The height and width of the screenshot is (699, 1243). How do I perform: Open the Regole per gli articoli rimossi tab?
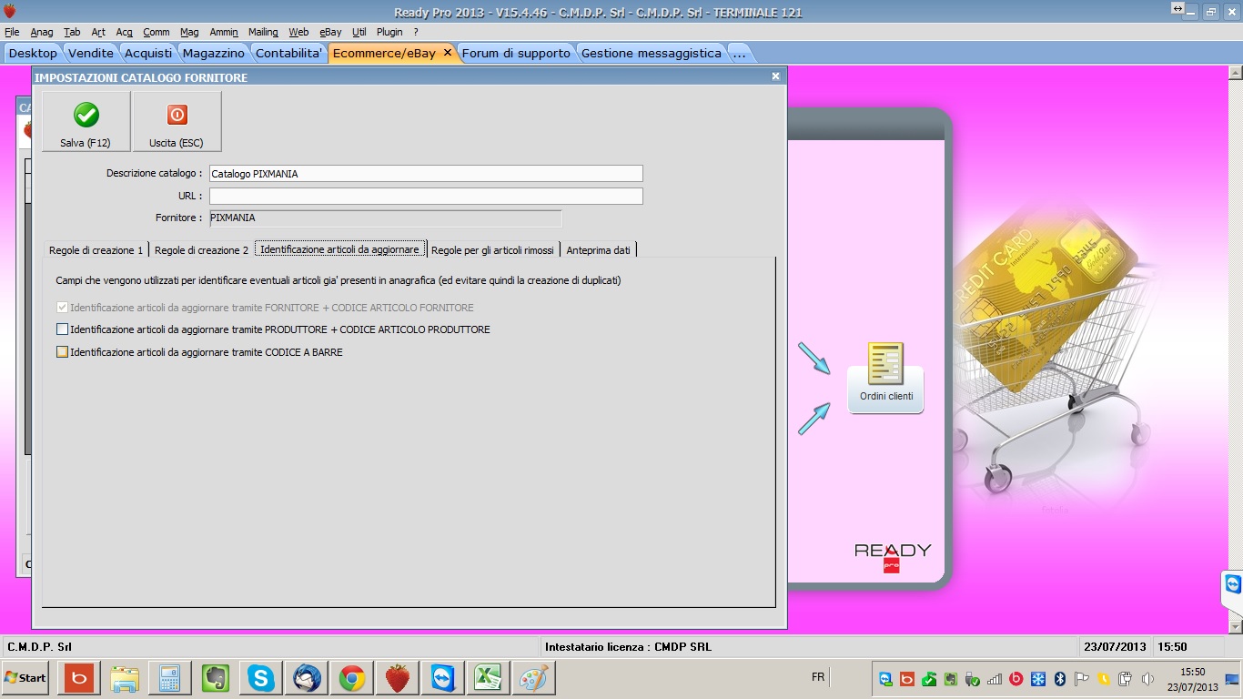click(x=492, y=249)
